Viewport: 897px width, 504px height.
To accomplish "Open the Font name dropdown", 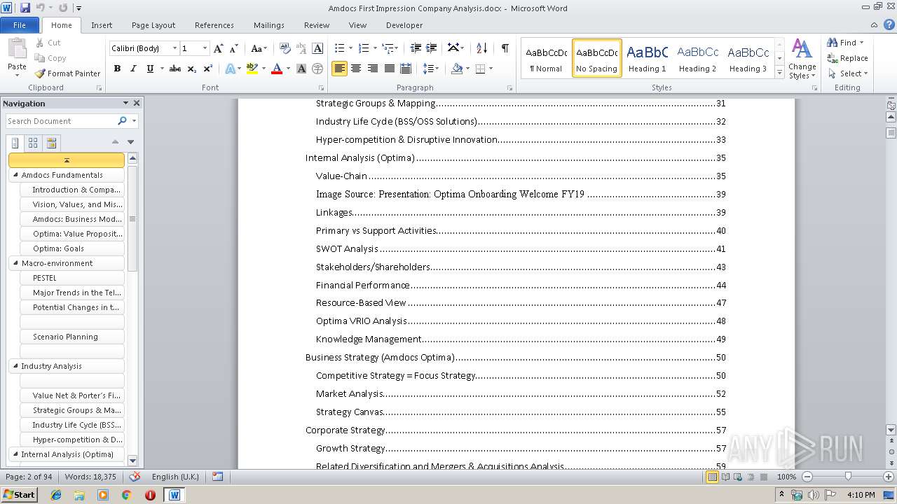I will (x=174, y=48).
